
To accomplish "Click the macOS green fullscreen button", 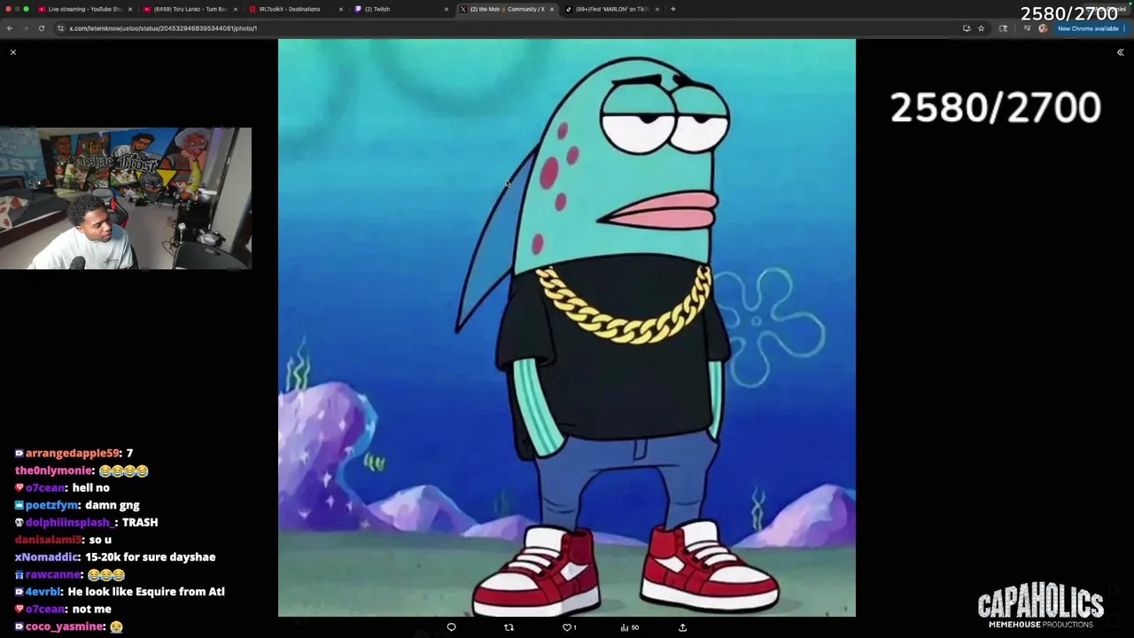I will (x=27, y=9).
